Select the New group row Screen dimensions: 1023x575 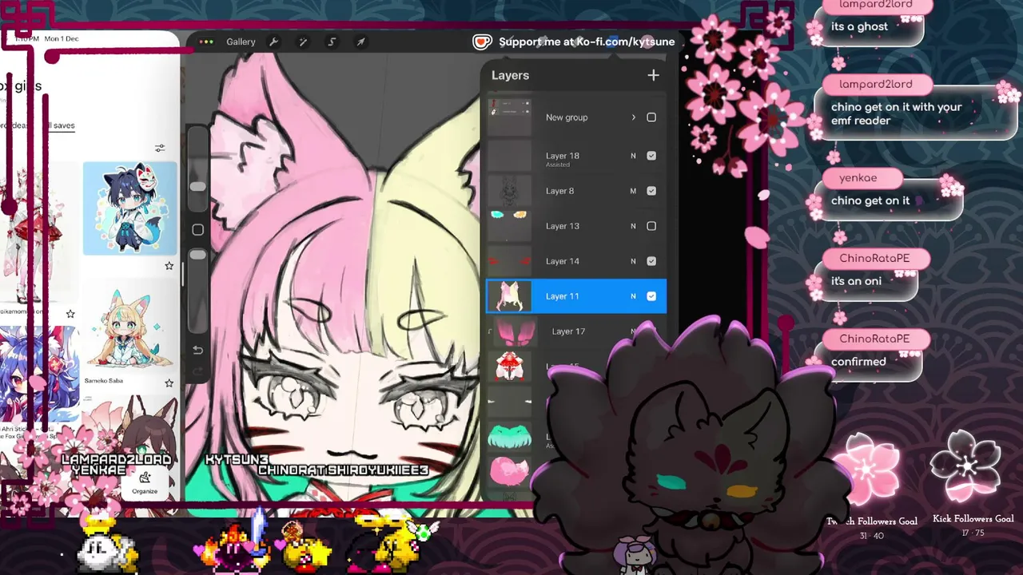tap(576, 117)
